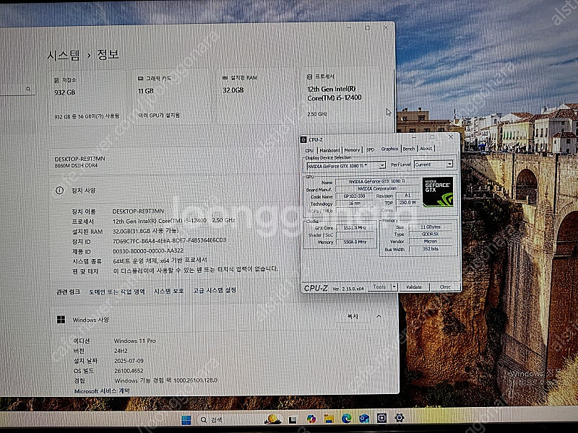Open the About tab in CPU-Z

pos(426,148)
